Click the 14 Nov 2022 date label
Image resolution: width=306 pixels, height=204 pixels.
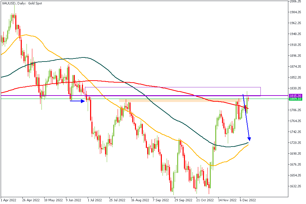(x=227, y=200)
